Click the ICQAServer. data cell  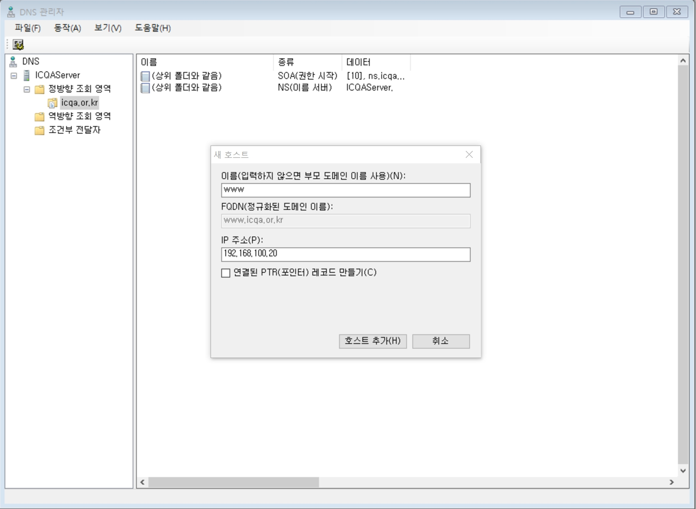(369, 87)
